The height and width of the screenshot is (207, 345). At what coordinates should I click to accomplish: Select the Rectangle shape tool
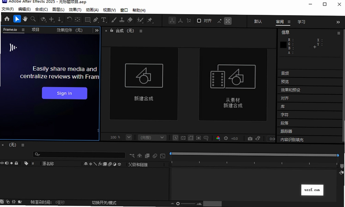pyautogui.click(x=87, y=20)
